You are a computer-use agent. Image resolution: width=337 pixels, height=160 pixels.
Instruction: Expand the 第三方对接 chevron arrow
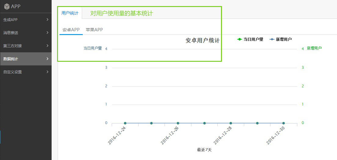click(47, 46)
